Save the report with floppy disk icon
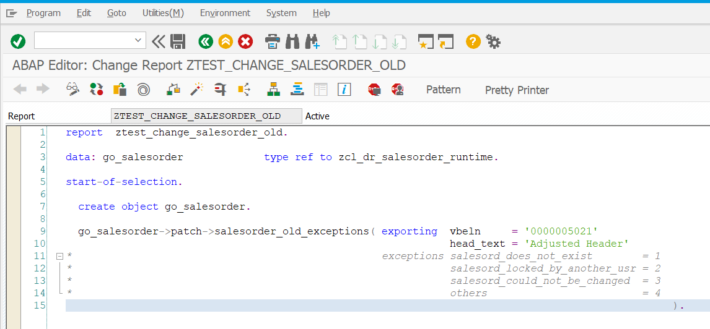 pos(178,41)
